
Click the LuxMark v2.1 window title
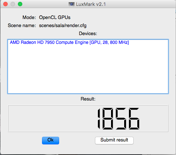(x=91, y=4)
